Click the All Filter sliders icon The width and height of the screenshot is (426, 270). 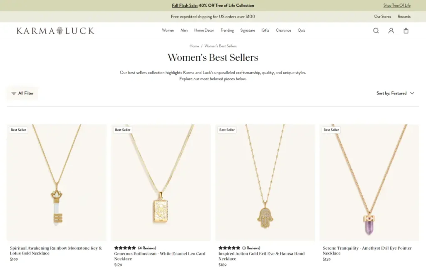pos(14,93)
